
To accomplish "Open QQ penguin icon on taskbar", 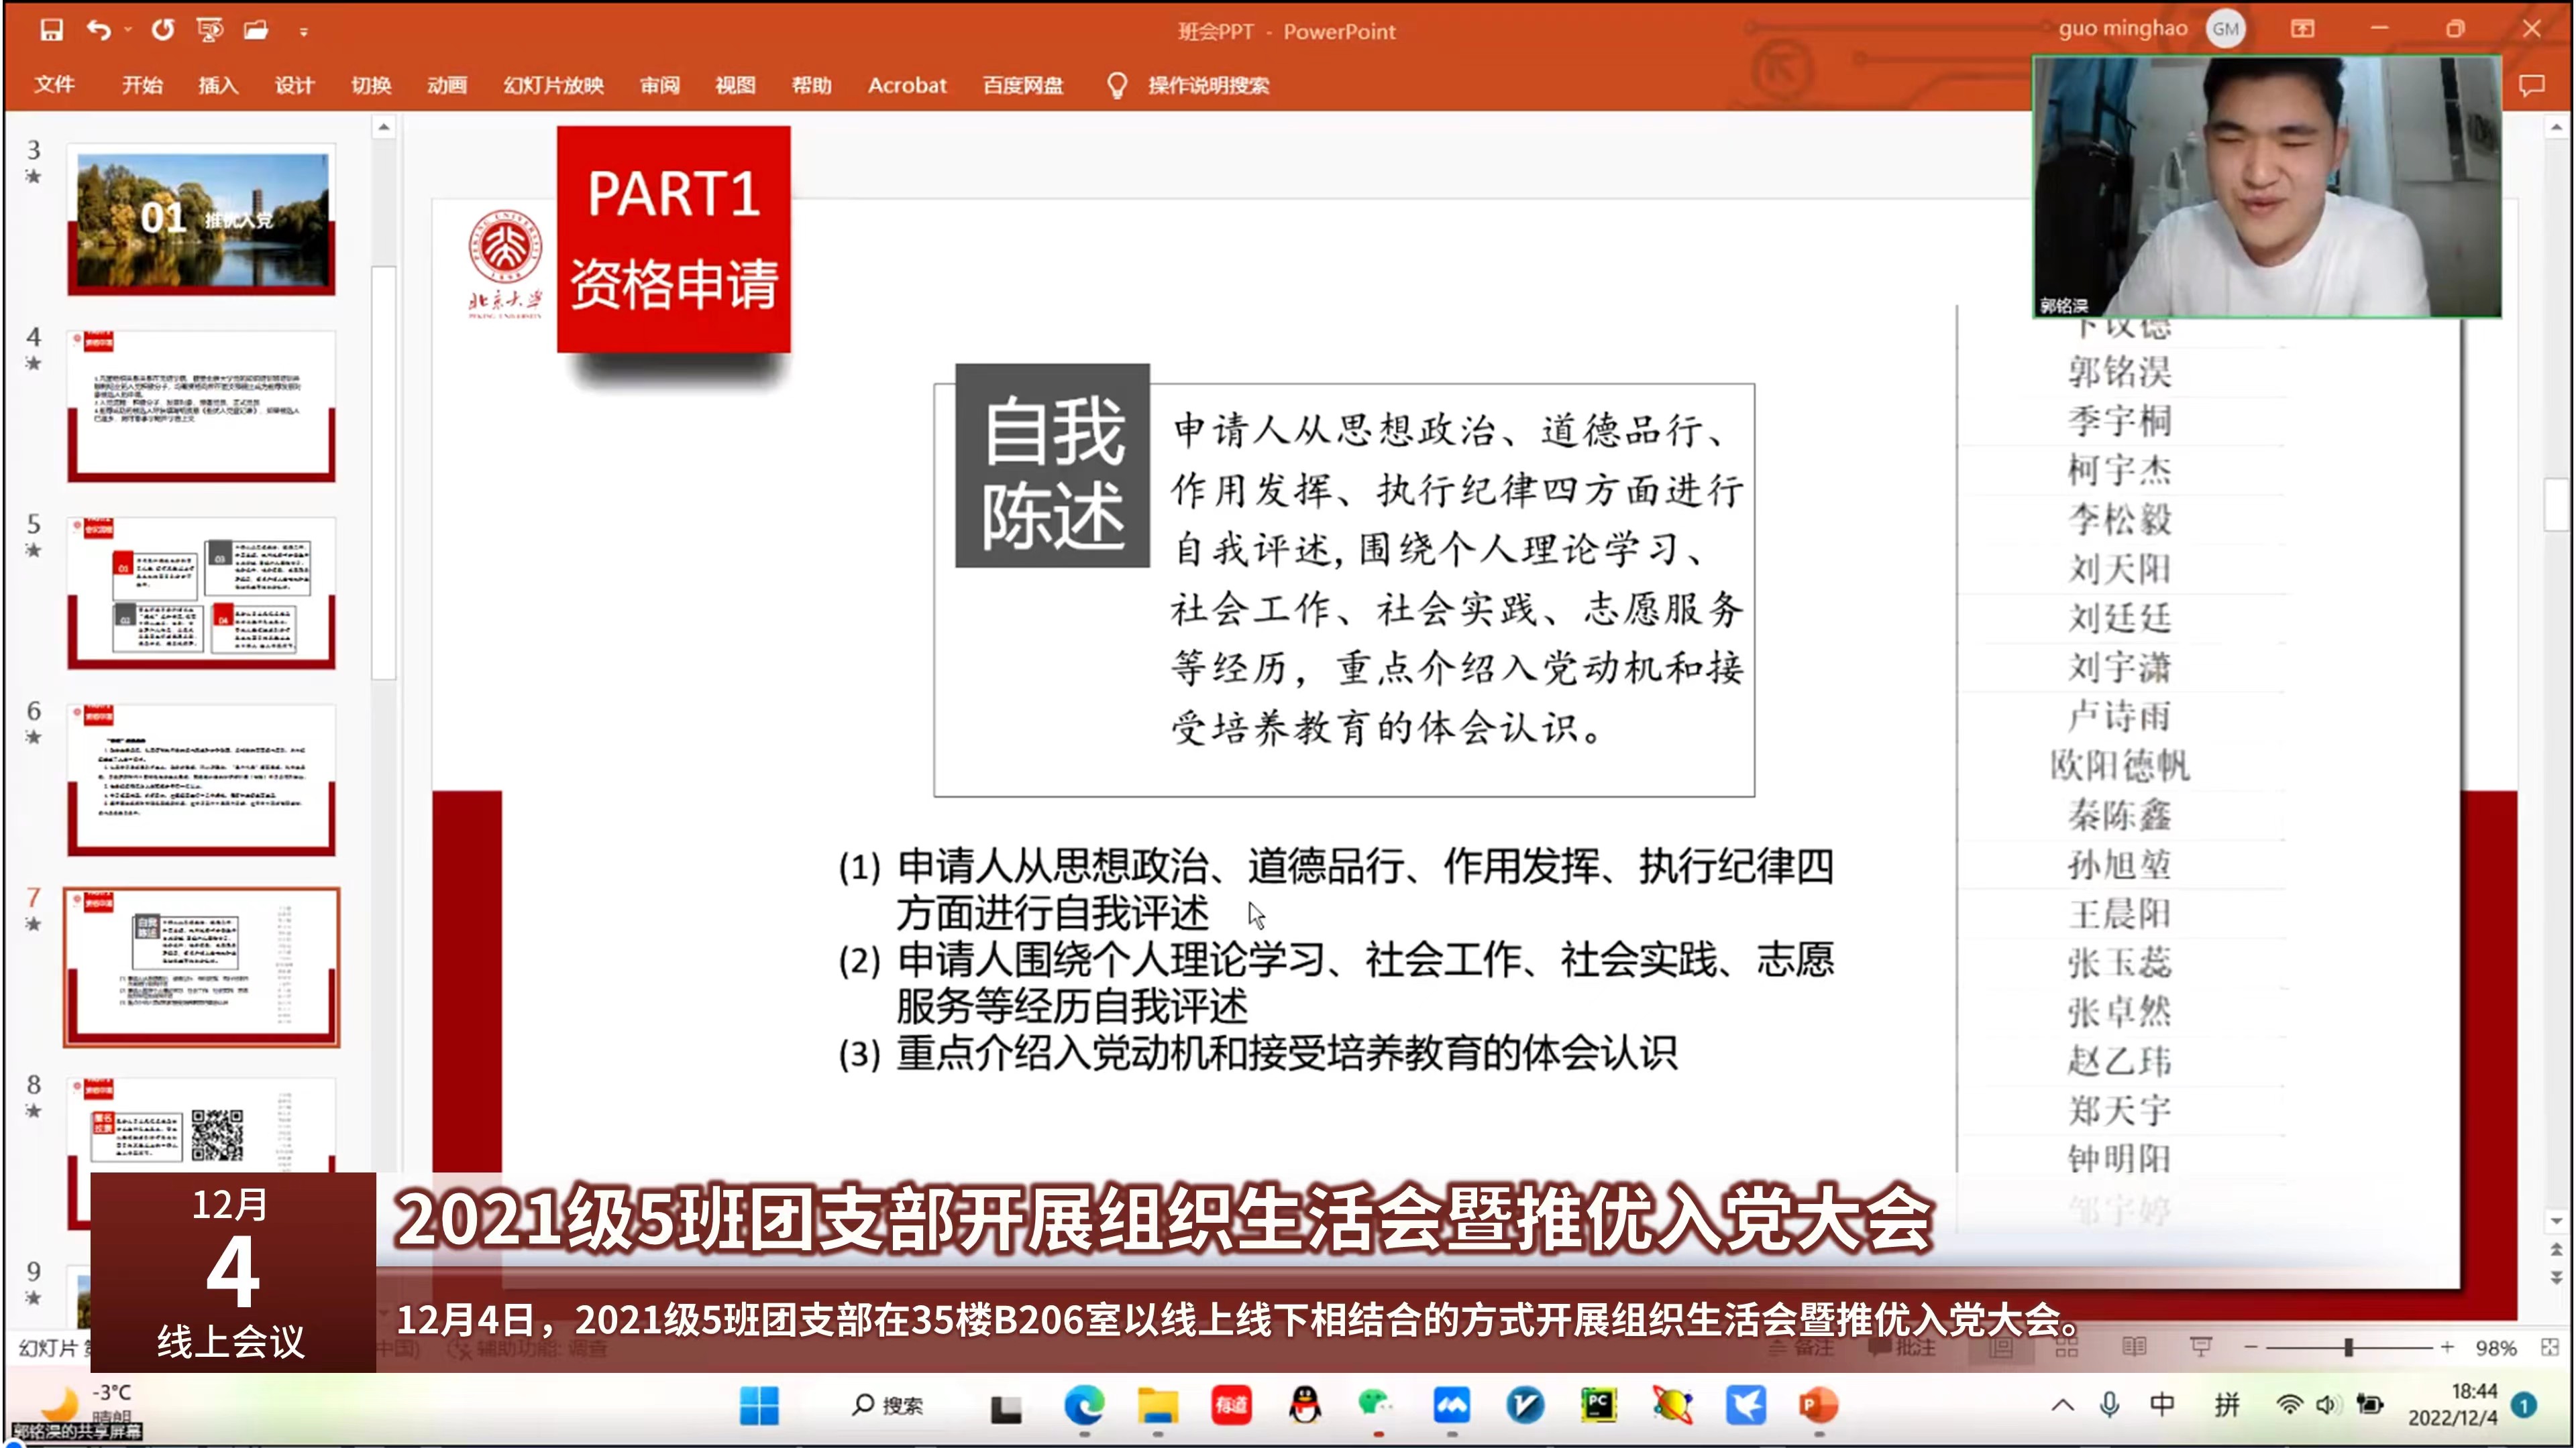I will 1304,1405.
